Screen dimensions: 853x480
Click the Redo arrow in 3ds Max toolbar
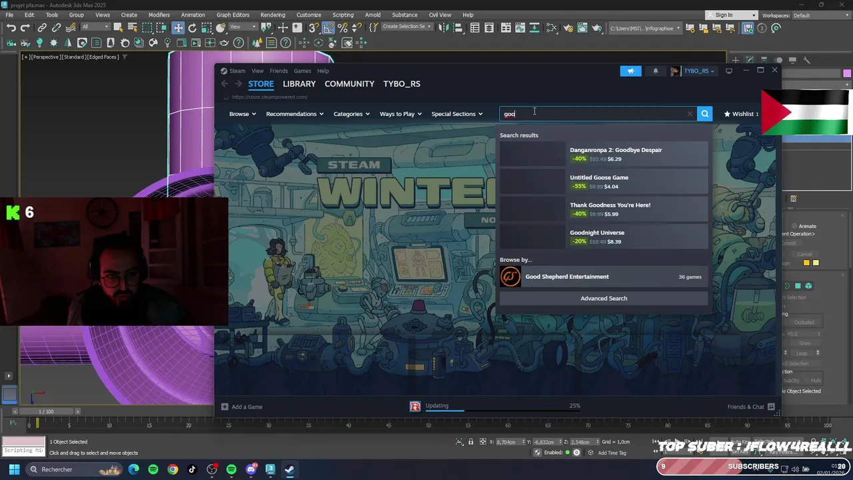click(x=25, y=28)
